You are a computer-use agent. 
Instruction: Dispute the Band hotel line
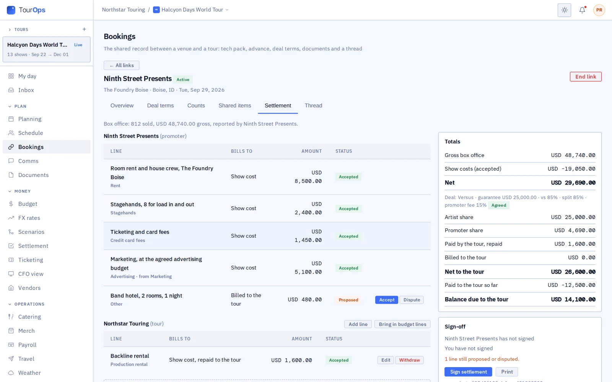coord(412,300)
